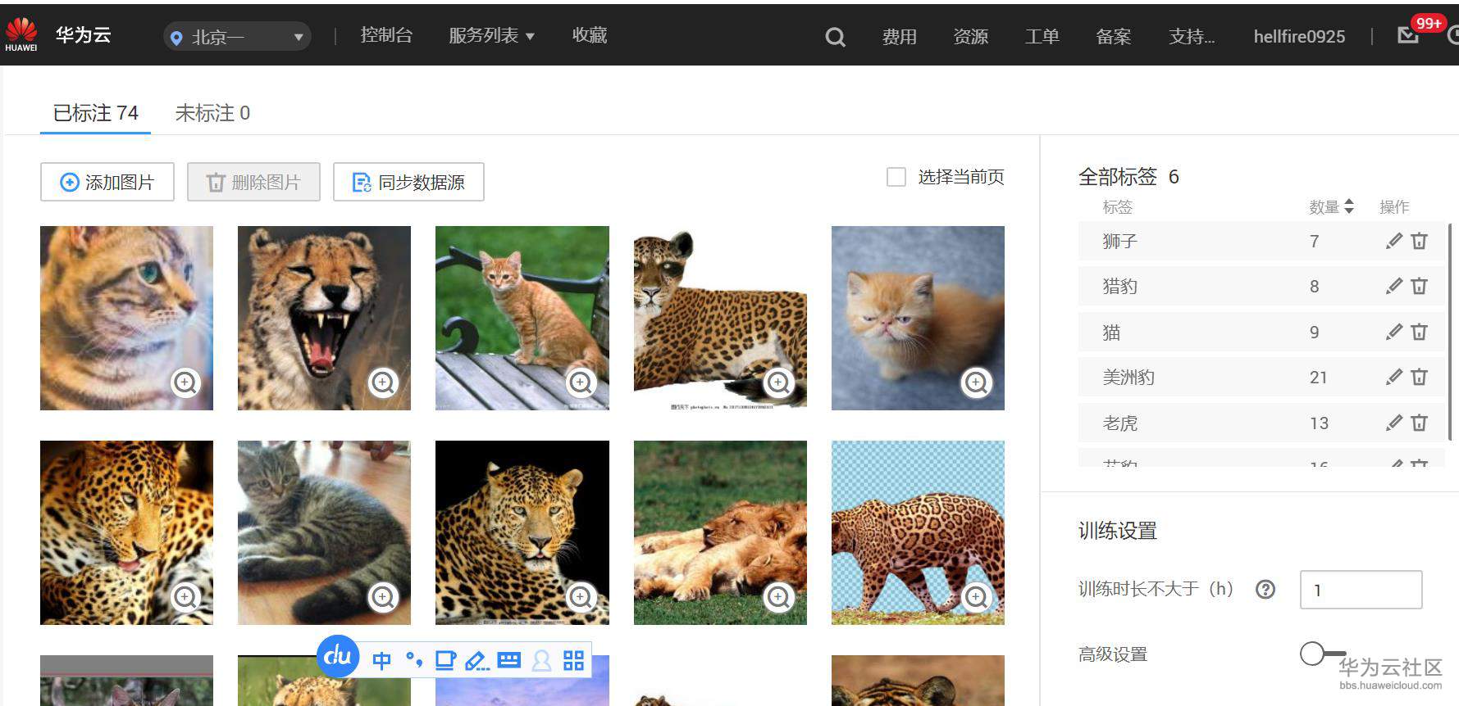1459x706 pixels.
Task: Click the 狮子 label text
Action: (x=1119, y=241)
